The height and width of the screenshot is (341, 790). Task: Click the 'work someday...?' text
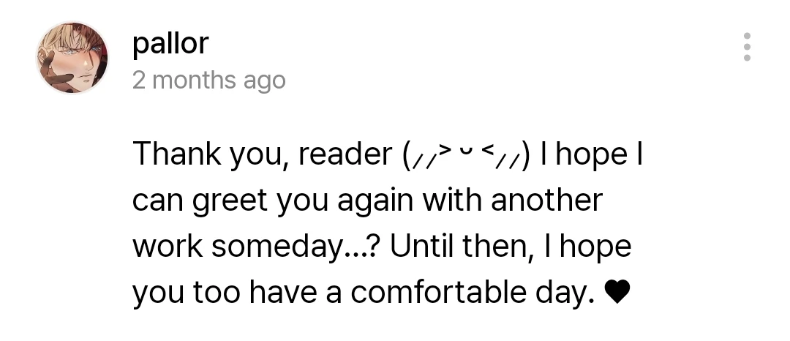[x=255, y=247]
